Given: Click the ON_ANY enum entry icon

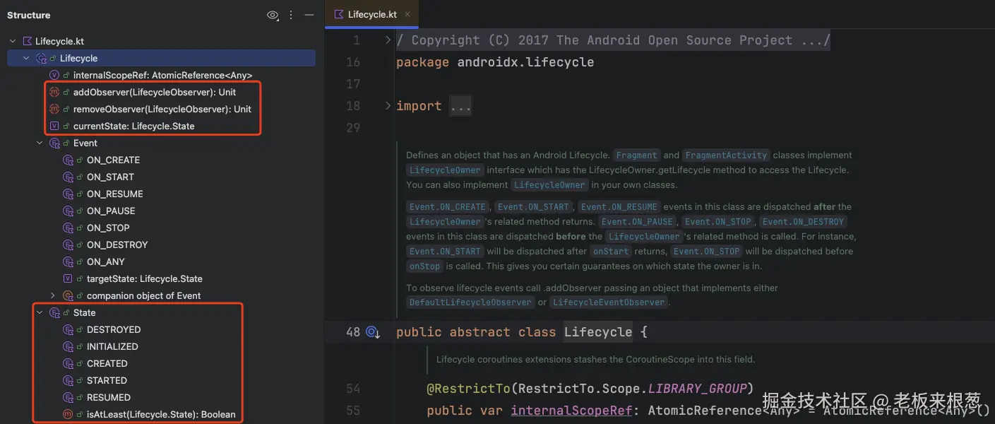Looking at the screenshot, I should click(68, 261).
